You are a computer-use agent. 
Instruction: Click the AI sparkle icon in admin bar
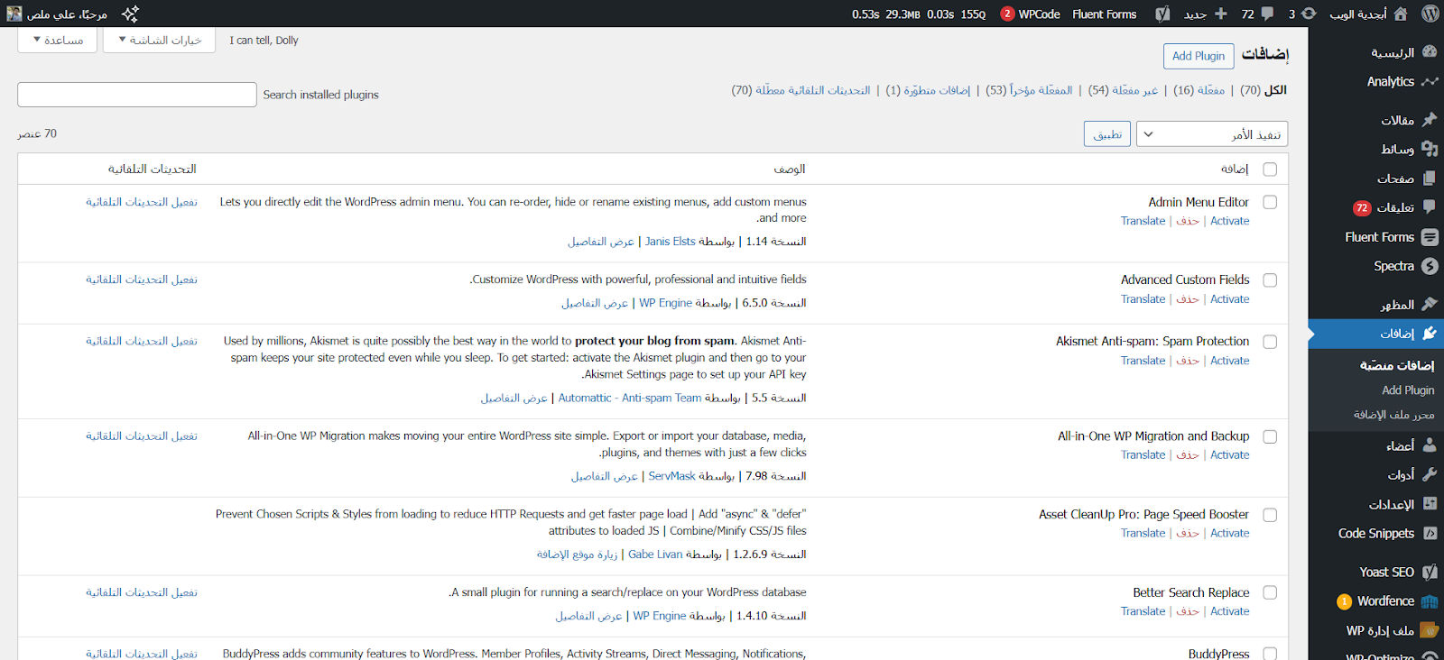coord(130,14)
